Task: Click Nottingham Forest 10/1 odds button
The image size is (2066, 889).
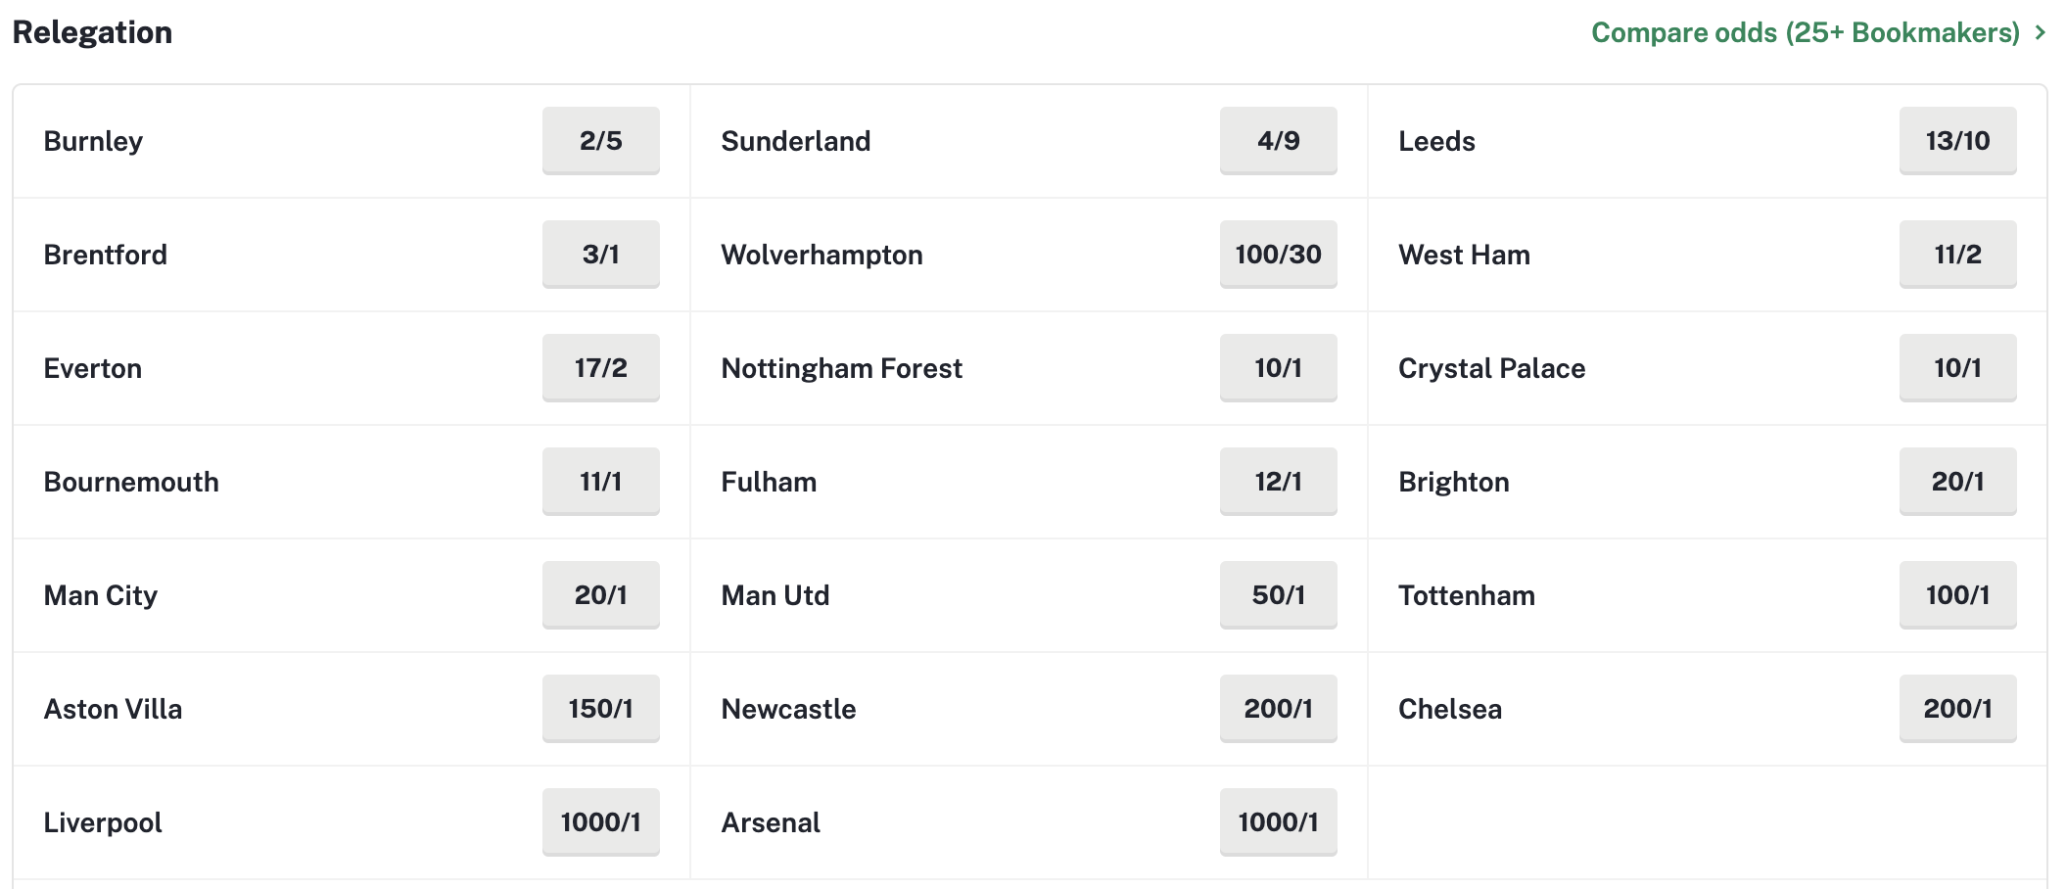Action: pyautogui.click(x=1278, y=368)
